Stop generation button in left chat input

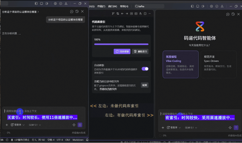coord(80,125)
